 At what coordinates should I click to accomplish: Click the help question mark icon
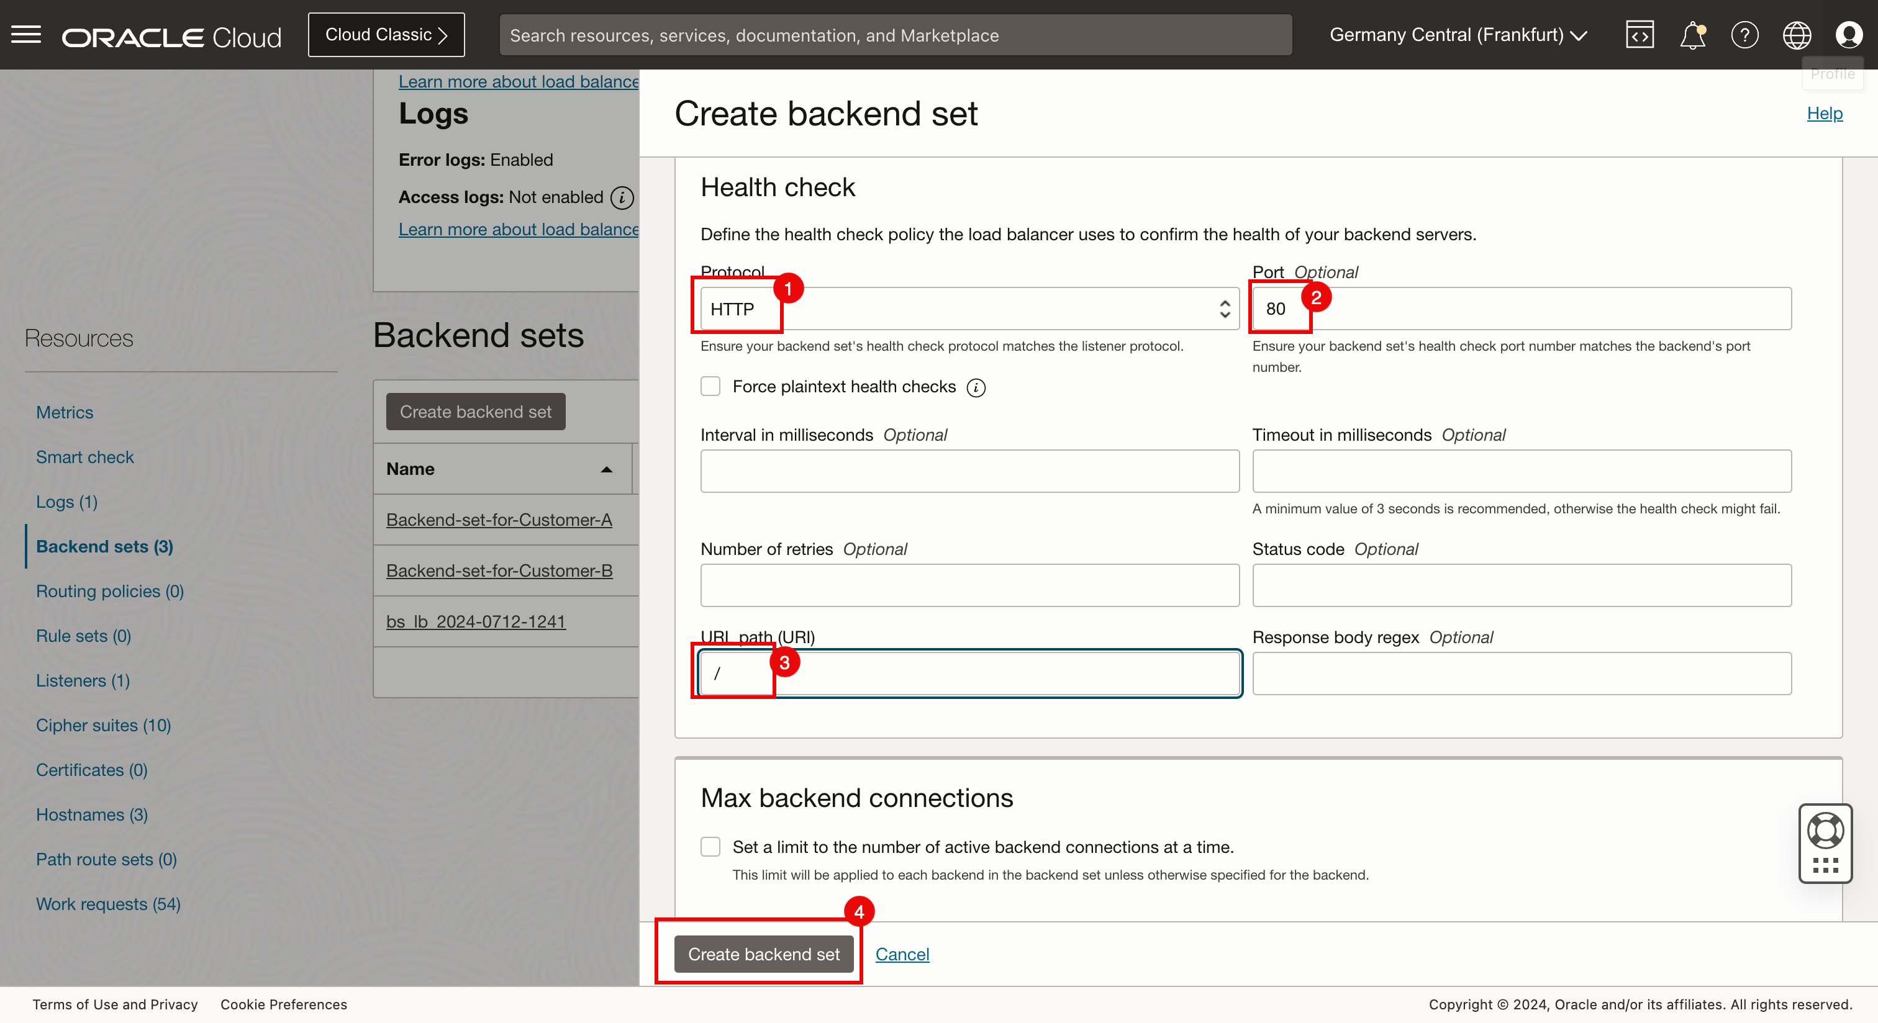1744,34
